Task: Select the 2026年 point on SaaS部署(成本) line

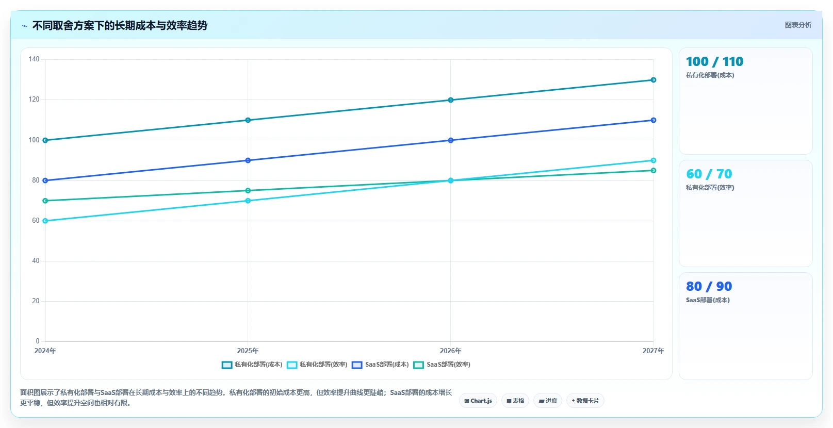Action: pyautogui.click(x=451, y=140)
